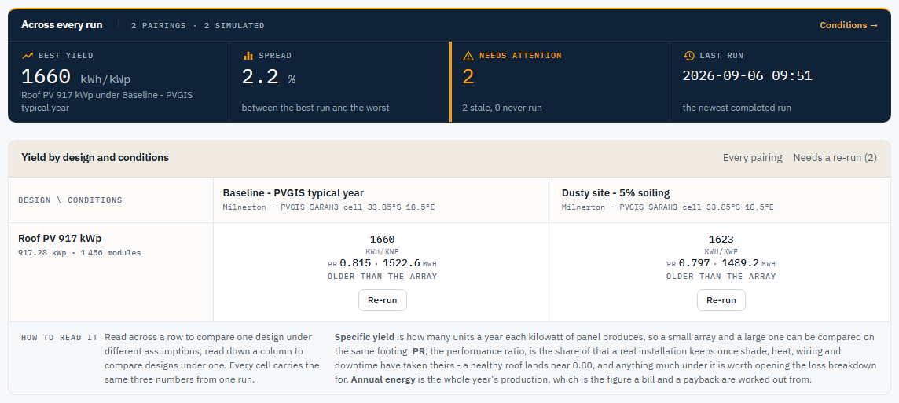Show pairings that need a re-run
899x403 pixels.
click(835, 158)
